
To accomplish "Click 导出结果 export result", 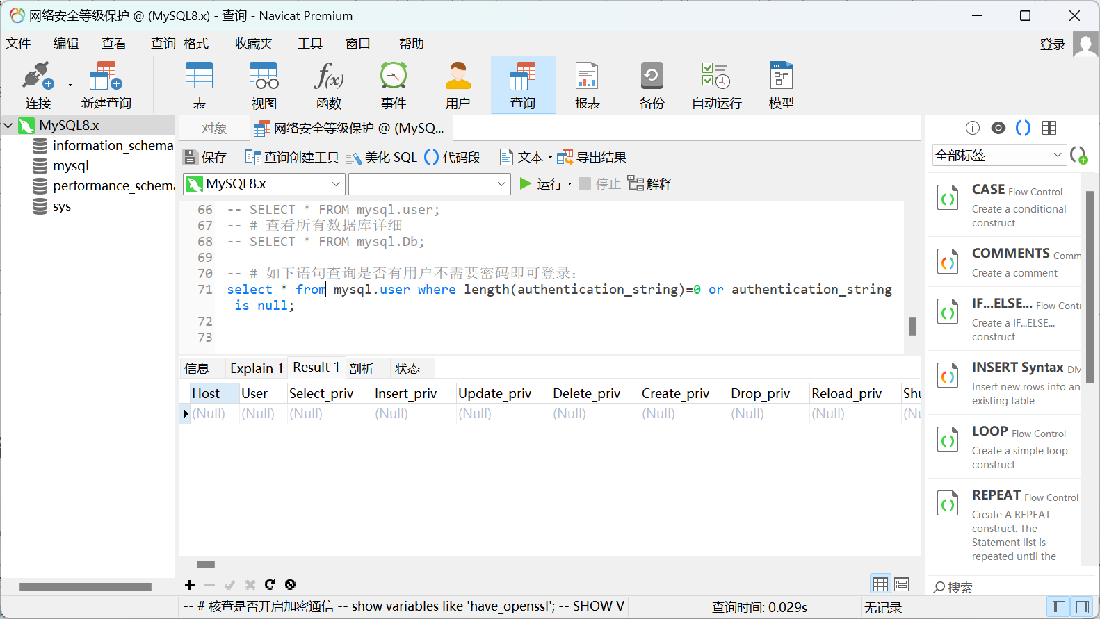I will (592, 157).
